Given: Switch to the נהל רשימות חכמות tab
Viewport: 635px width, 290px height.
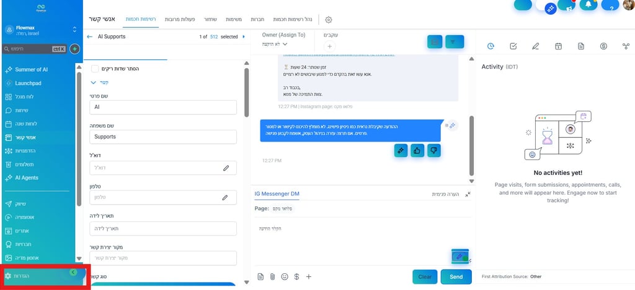Looking at the screenshot, I should (291, 19).
